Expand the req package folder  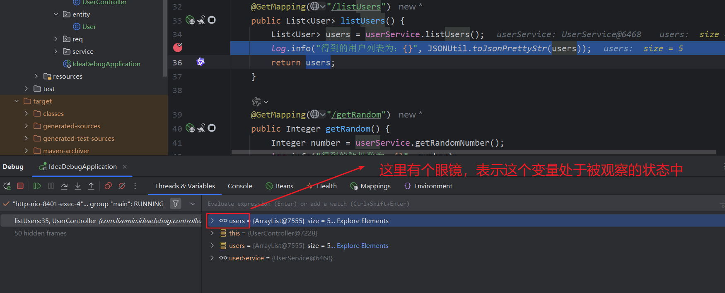click(x=56, y=39)
